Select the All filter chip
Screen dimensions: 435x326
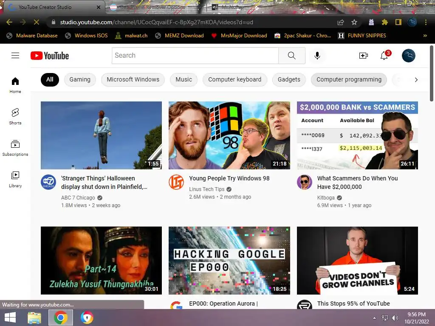pos(50,79)
